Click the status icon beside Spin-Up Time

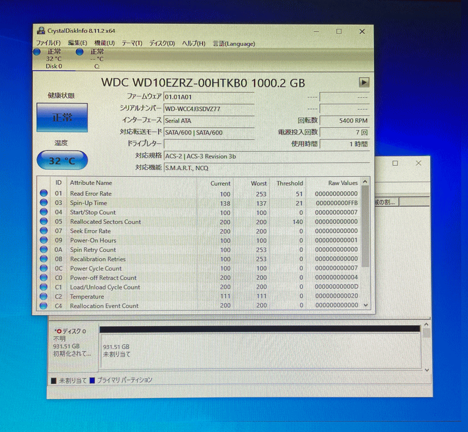point(43,203)
